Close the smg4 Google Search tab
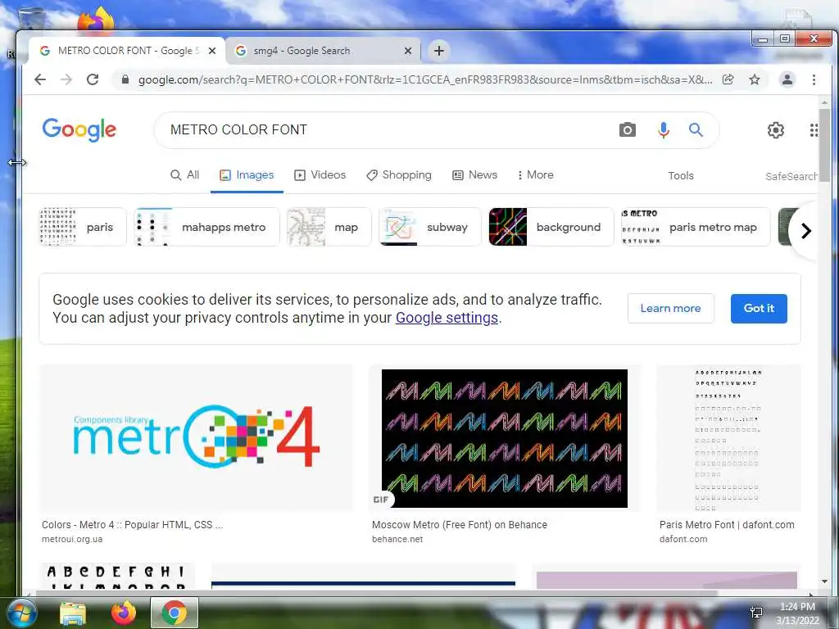 coord(408,51)
